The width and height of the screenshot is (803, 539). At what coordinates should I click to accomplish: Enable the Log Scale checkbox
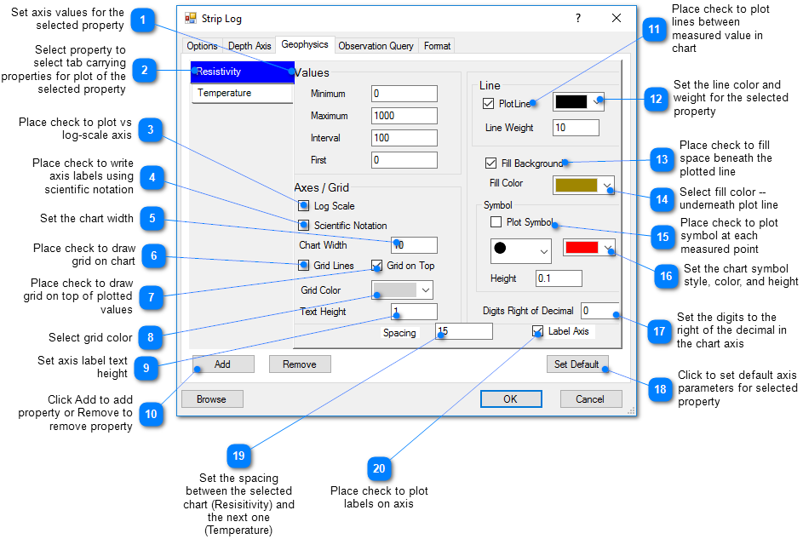click(303, 205)
